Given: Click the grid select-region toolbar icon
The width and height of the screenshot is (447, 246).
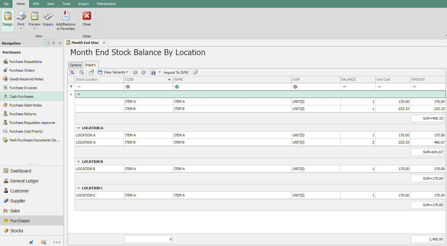Looking at the screenshot, I should coord(72,72).
